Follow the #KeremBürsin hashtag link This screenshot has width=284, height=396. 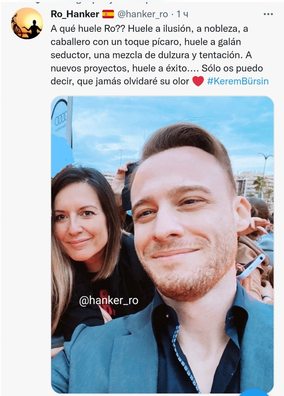(238, 81)
